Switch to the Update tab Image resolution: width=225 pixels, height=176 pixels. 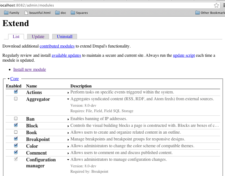tap(38, 36)
